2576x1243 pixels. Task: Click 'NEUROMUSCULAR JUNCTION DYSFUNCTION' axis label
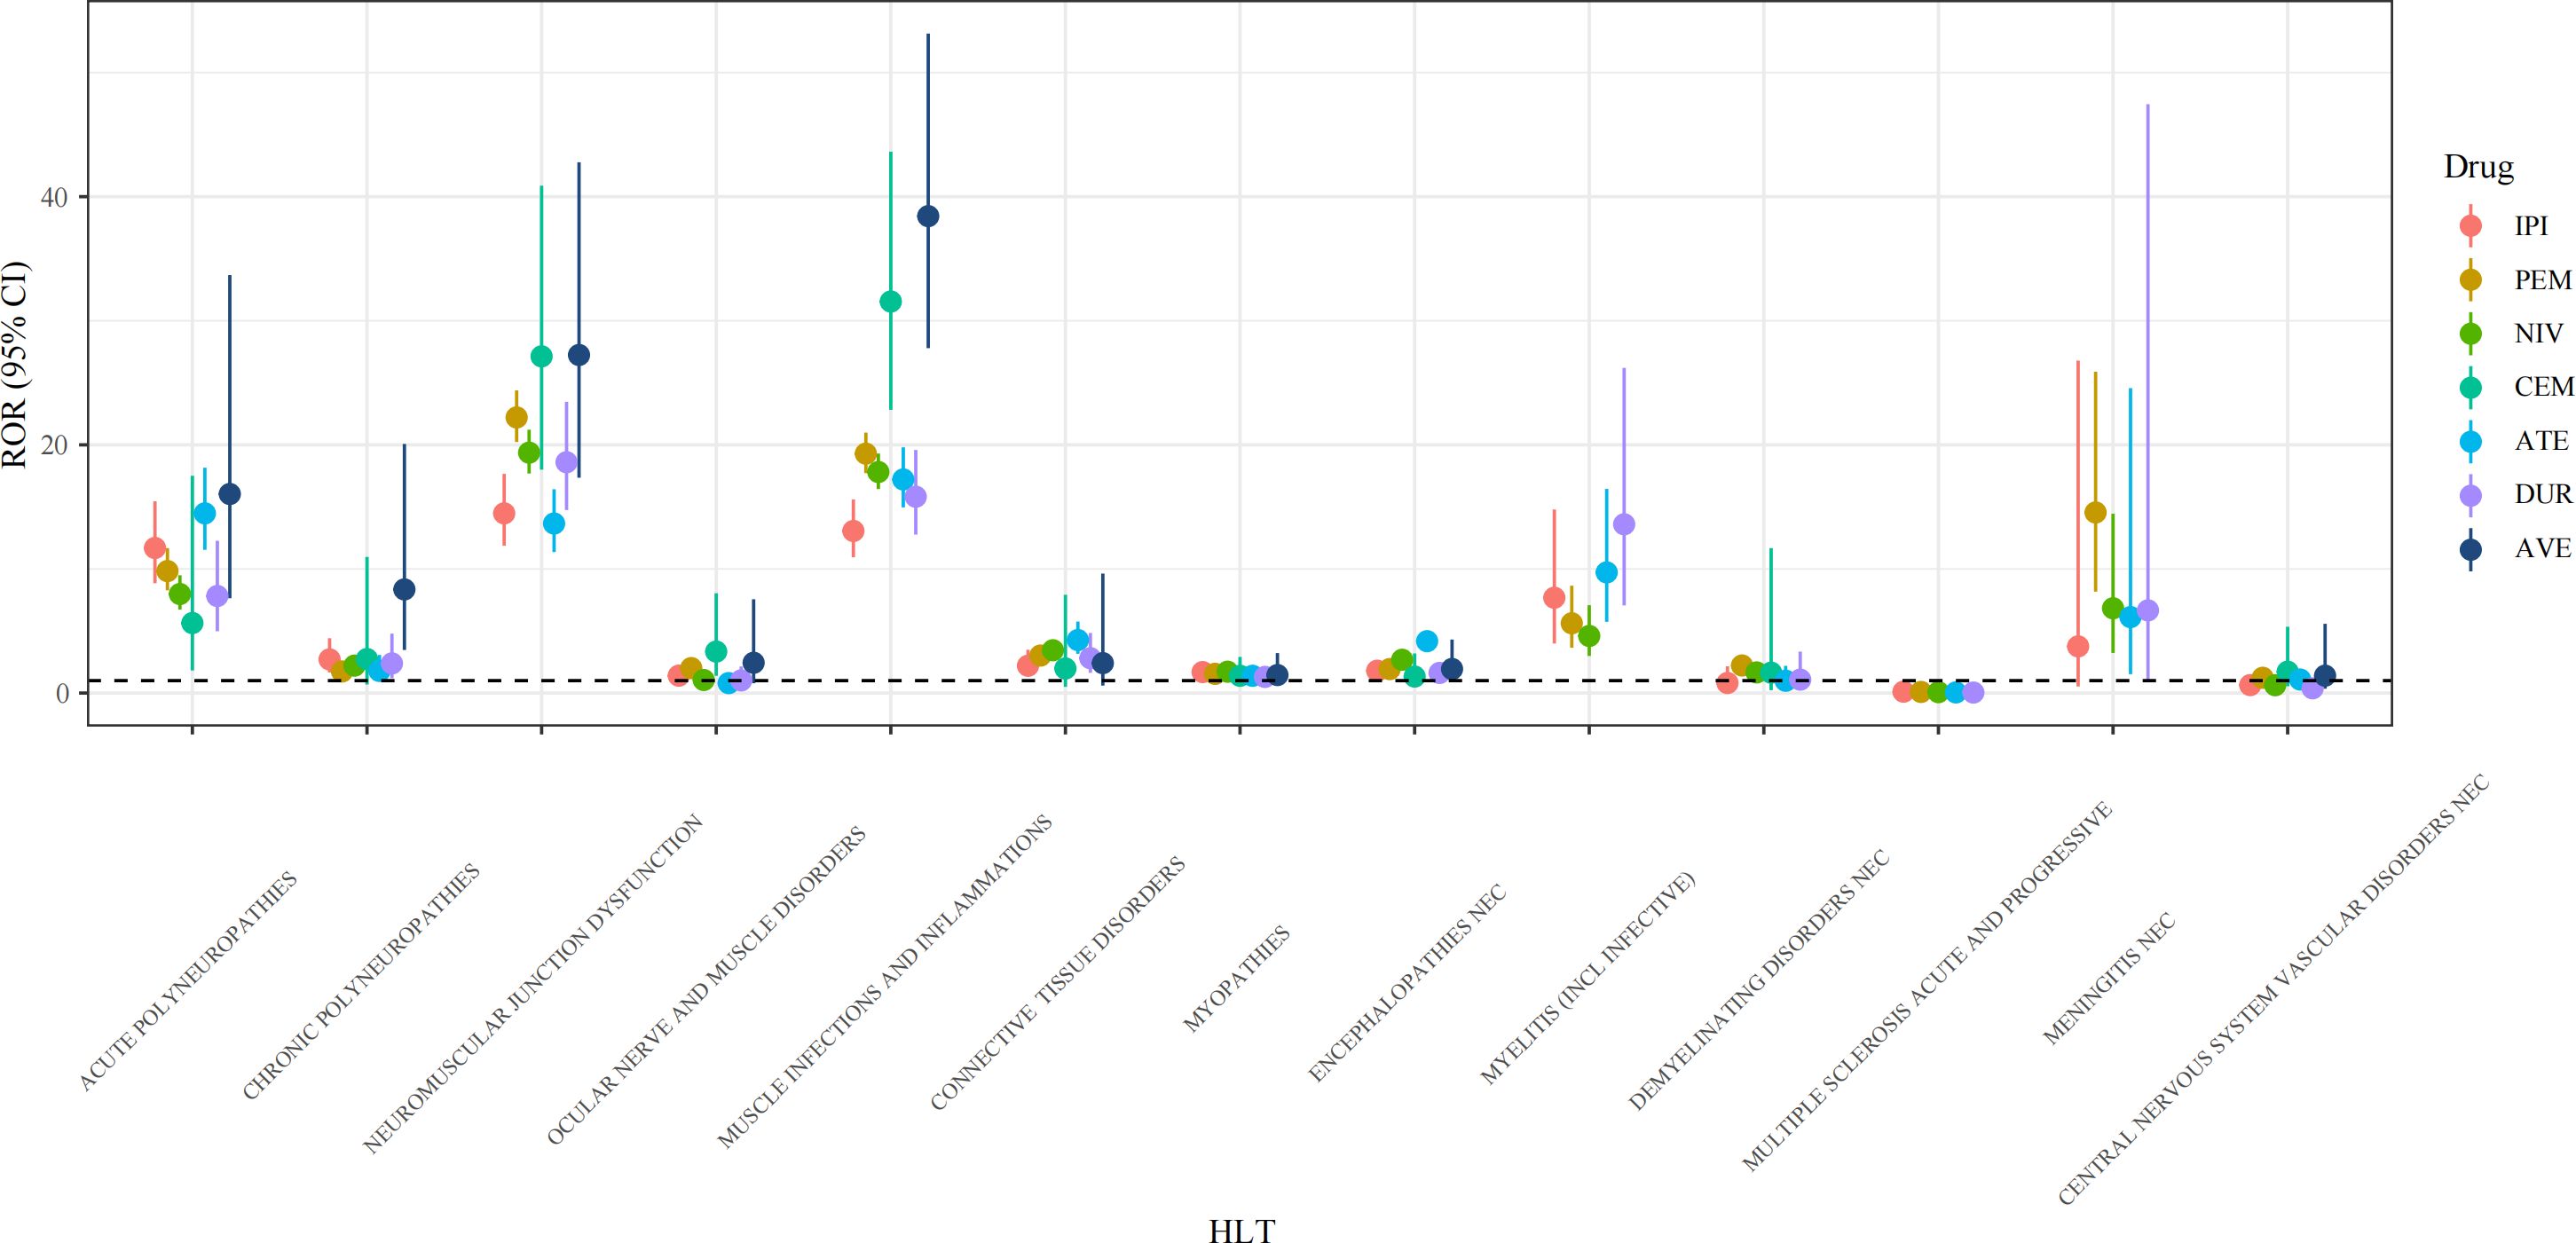[x=533, y=984]
